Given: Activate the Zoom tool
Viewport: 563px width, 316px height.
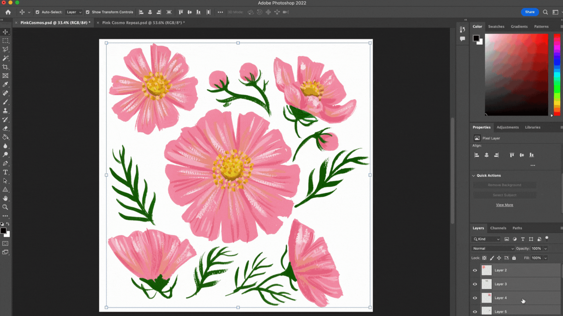Looking at the screenshot, I should pyautogui.click(x=5, y=207).
